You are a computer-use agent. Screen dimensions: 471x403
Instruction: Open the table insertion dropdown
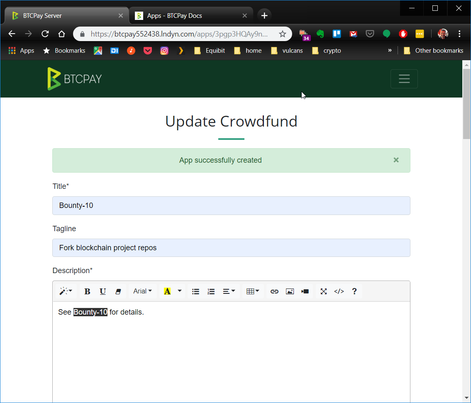(x=253, y=291)
